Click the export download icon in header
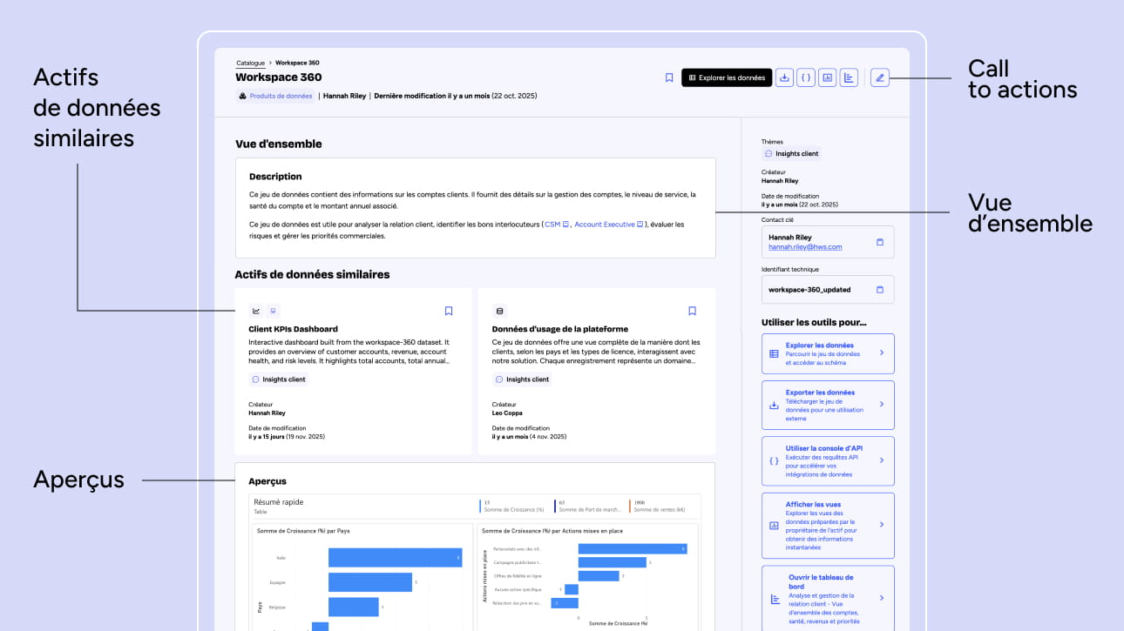The image size is (1124, 631). [x=784, y=77]
